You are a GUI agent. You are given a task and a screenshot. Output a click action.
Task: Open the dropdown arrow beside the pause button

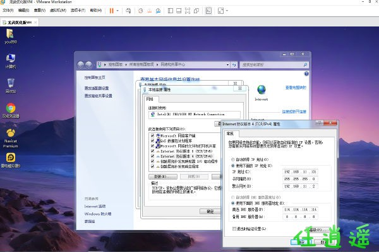(117, 11)
